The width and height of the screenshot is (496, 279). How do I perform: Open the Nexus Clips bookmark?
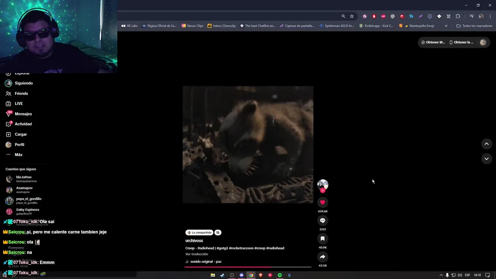click(x=192, y=26)
